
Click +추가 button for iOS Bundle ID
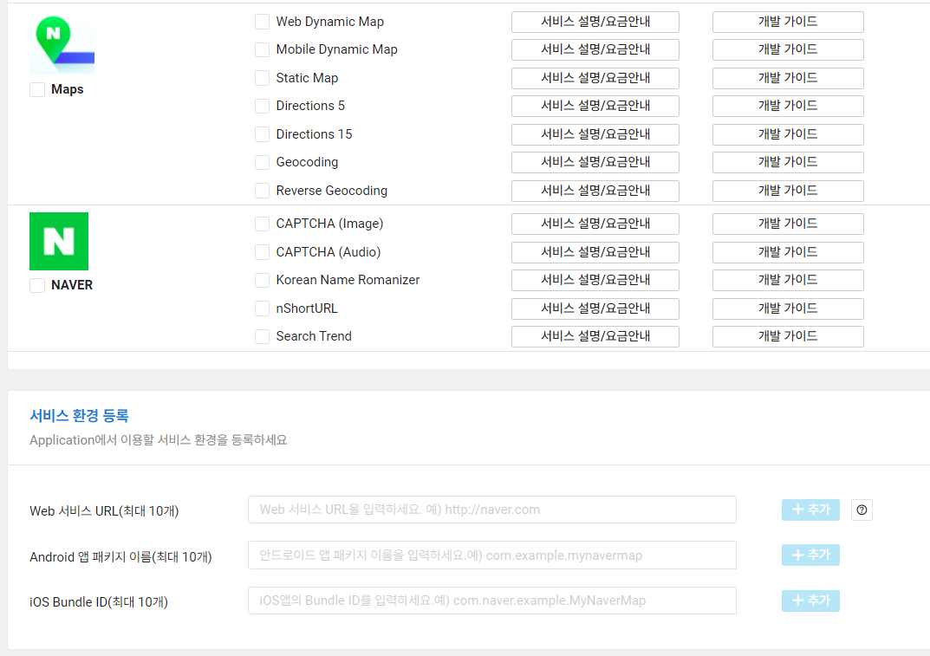coord(810,601)
